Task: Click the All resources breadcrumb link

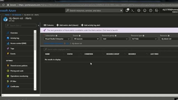Action: (17, 15)
